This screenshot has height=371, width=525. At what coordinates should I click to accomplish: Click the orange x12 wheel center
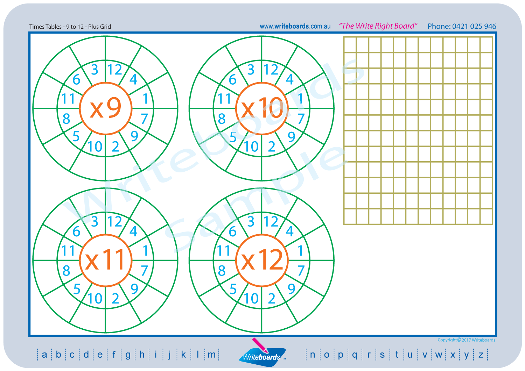tap(262, 260)
